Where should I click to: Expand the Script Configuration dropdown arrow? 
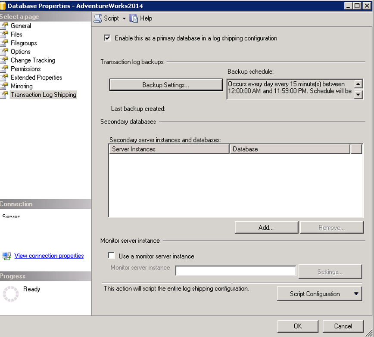pyautogui.click(x=356, y=294)
